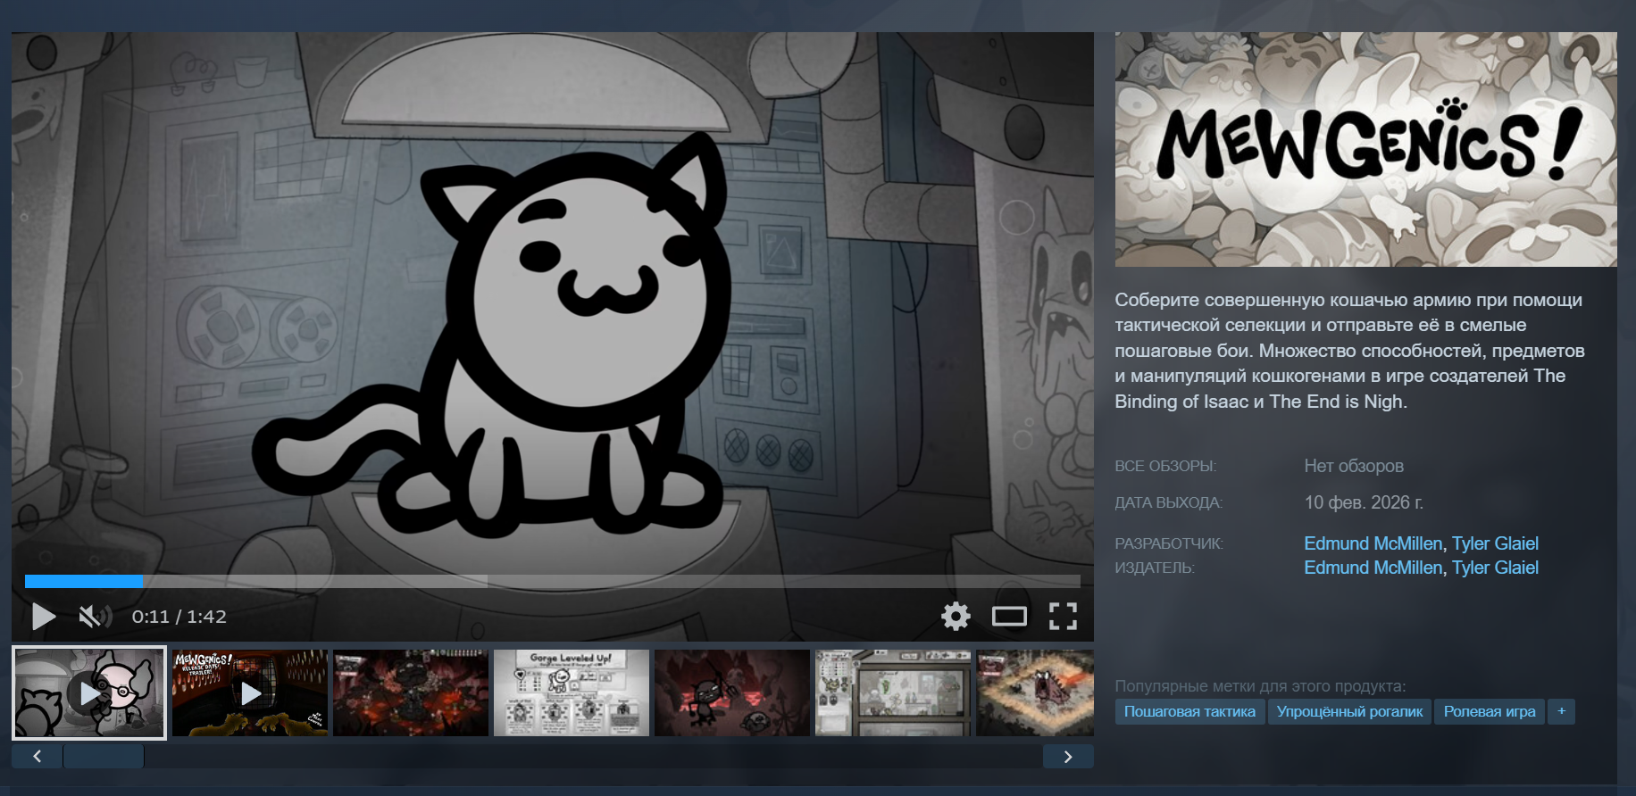This screenshot has width=1636, height=796.
Task: Click the 'ВСЕ ОБЗОРЫ:' label
Action: pos(1165,466)
